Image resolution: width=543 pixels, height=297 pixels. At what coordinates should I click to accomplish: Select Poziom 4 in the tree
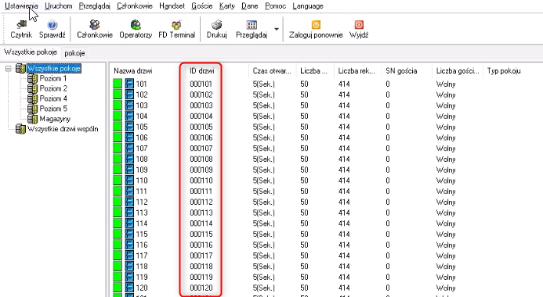53,98
